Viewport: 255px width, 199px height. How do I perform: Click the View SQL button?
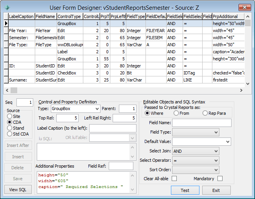pyautogui.click(x=18, y=190)
